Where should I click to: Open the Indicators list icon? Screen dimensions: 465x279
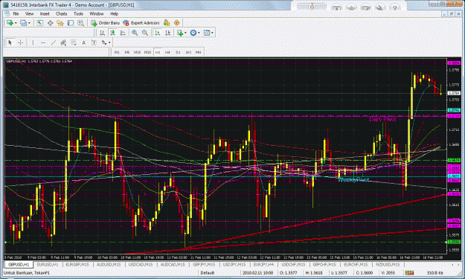point(180,33)
